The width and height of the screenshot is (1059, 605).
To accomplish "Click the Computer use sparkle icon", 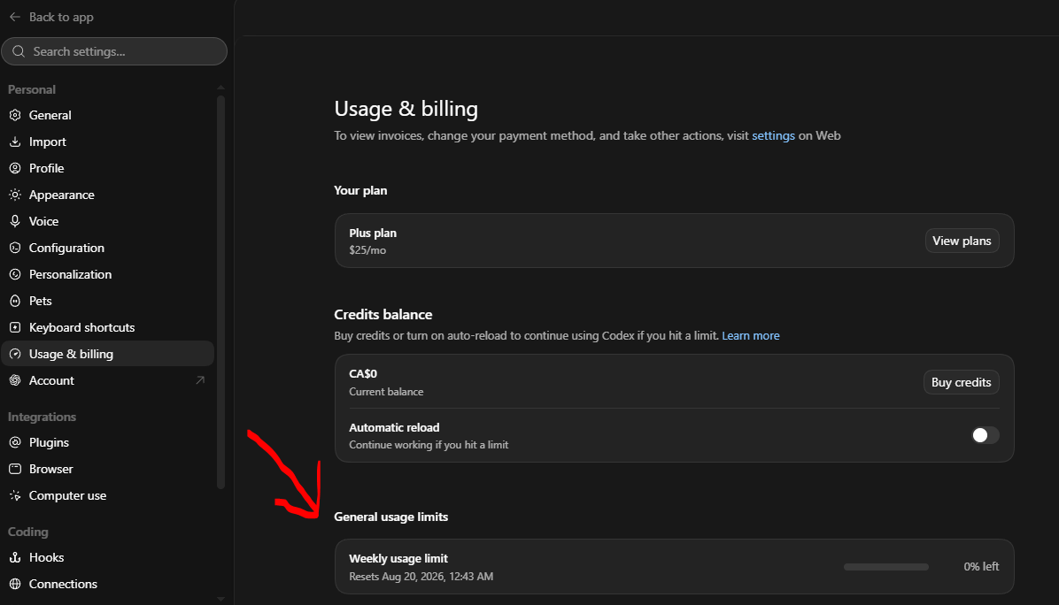I will (15, 495).
